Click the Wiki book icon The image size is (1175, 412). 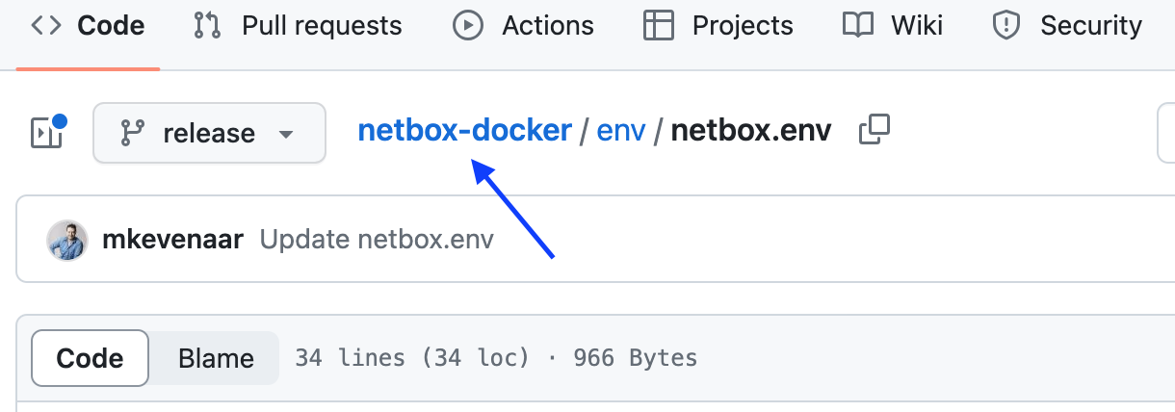(857, 25)
